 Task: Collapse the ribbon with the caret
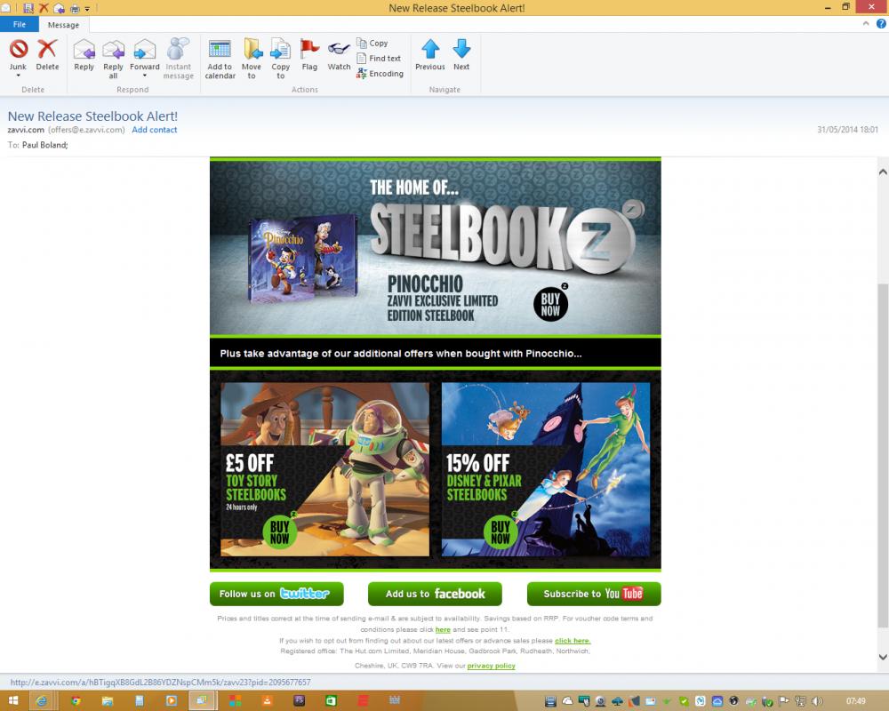pos(866,24)
